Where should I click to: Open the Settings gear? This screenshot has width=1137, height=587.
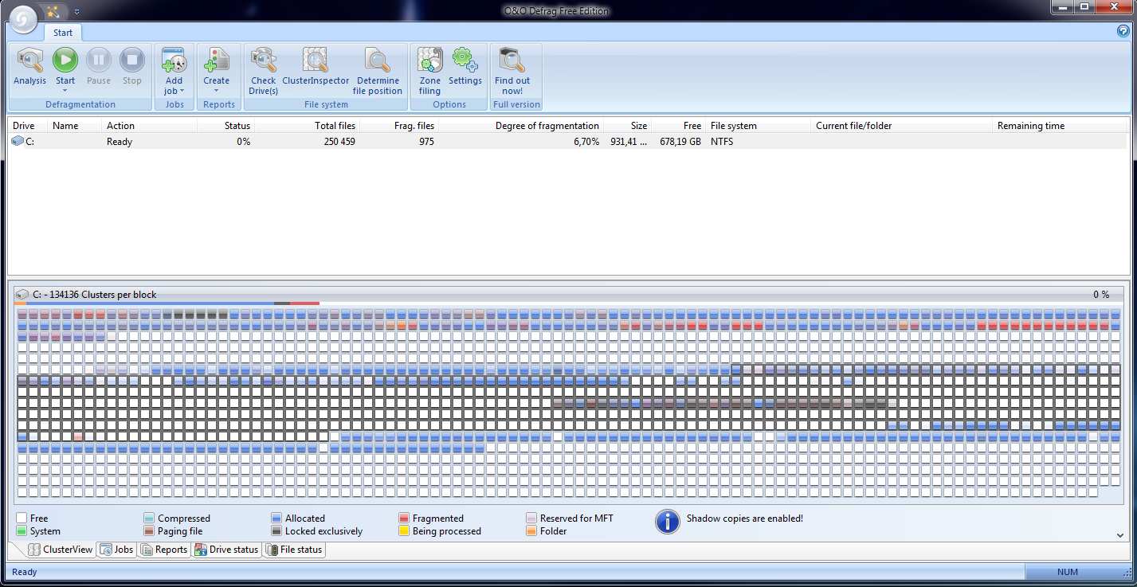[x=465, y=67]
